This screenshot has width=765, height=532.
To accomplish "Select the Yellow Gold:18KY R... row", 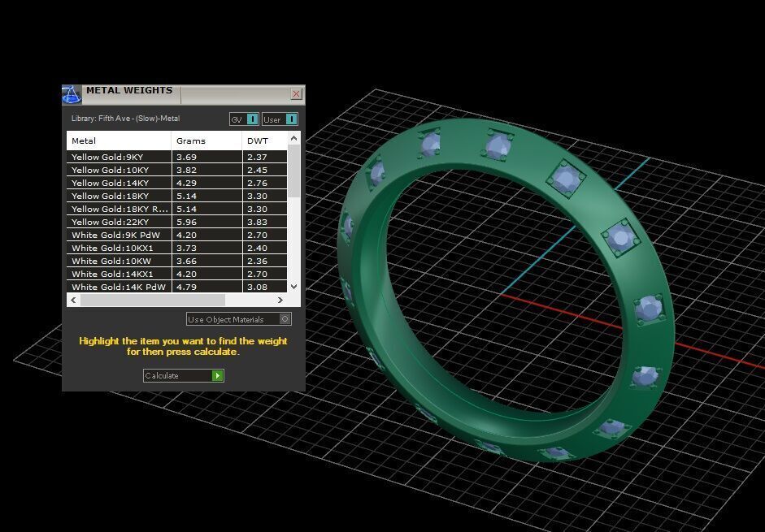I will (x=176, y=209).
